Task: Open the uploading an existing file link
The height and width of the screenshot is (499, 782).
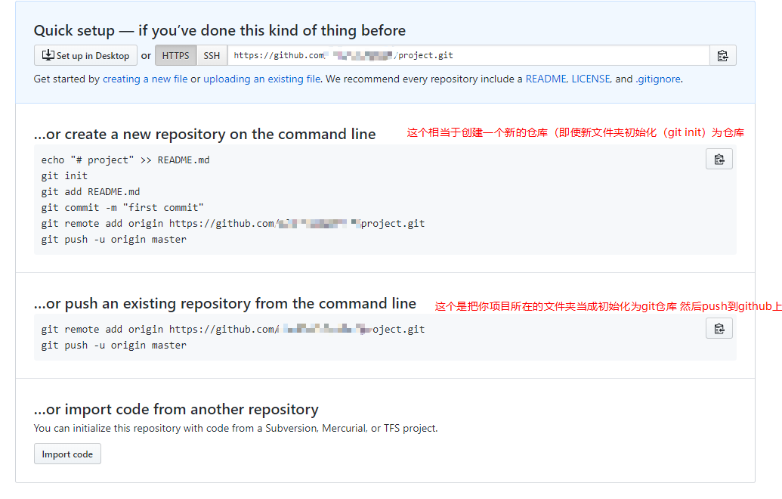Action: click(x=262, y=79)
